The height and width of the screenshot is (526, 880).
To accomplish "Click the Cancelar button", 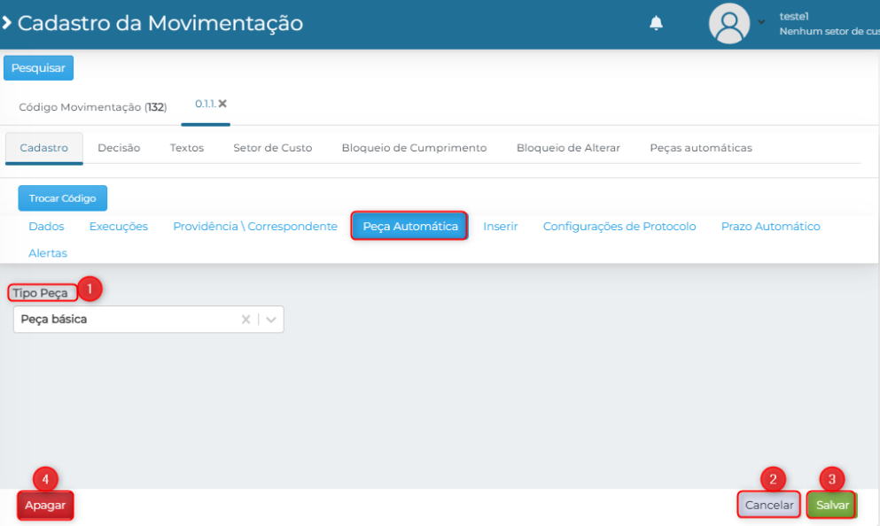I will coord(769,506).
